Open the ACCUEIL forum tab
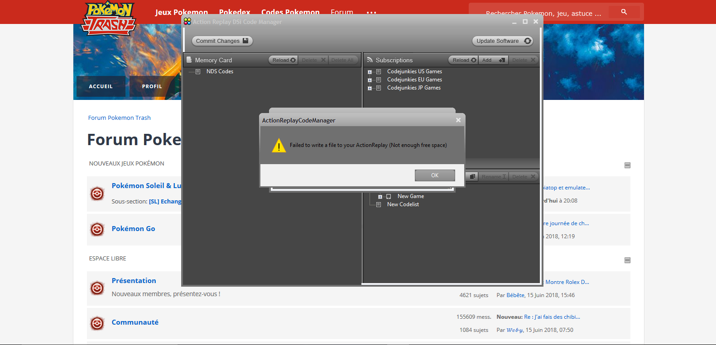Viewport: 716px width, 345px height. tap(101, 86)
